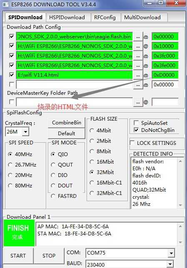Image resolution: width=187 pixels, height=268 pixels.
Task: Click the 0x00000 address of first row
Action: 165,37
